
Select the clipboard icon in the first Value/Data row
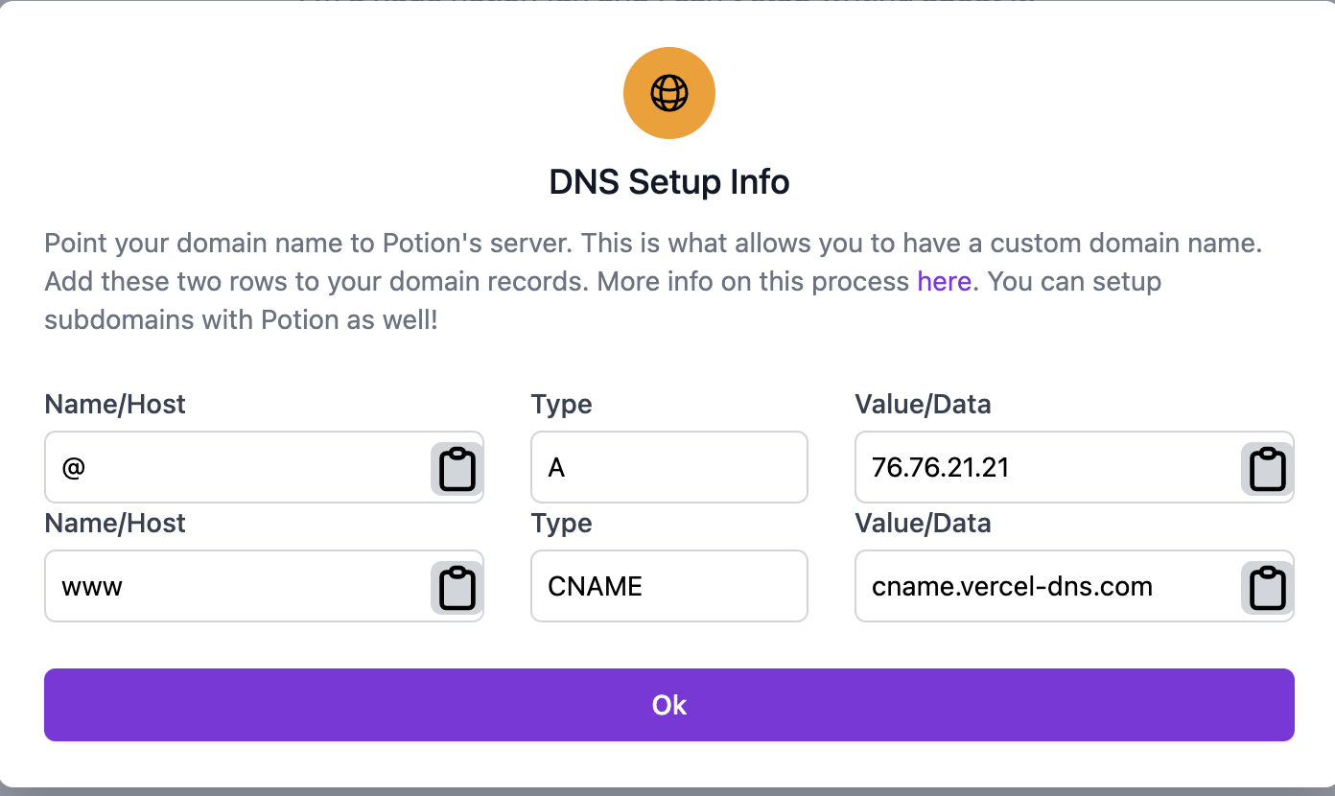click(x=1267, y=467)
